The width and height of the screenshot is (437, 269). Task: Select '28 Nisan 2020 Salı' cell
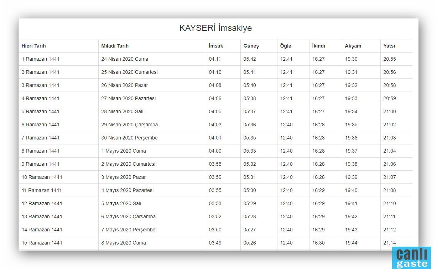pyautogui.click(x=122, y=111)
